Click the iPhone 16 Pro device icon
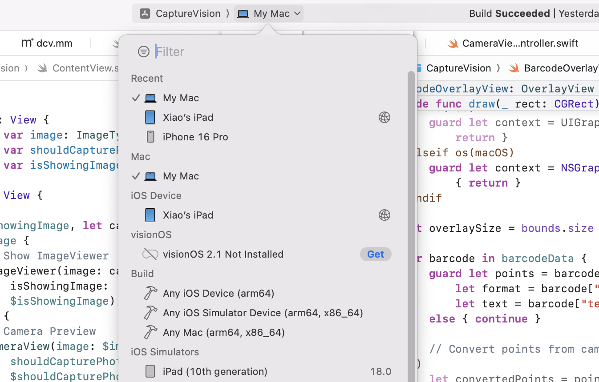Image resolution: width=599 pixels, height=382 pixels. coord(150,137)
